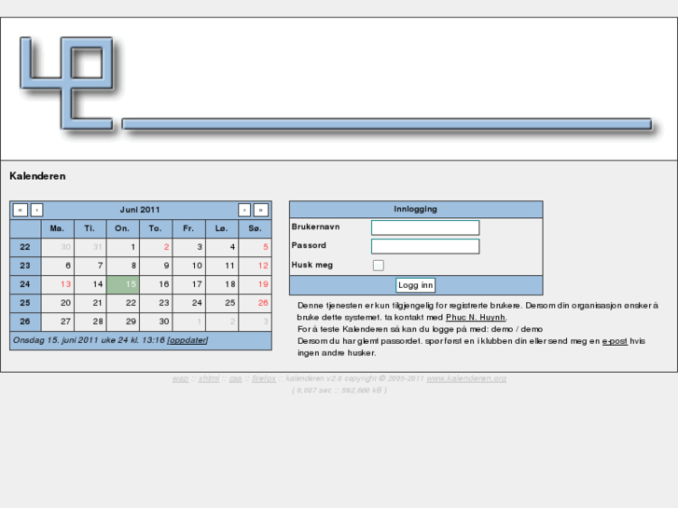Viewport: 678px width, 508px height.
Task: Select June 1 in the calendar
Action: (123, 247)
